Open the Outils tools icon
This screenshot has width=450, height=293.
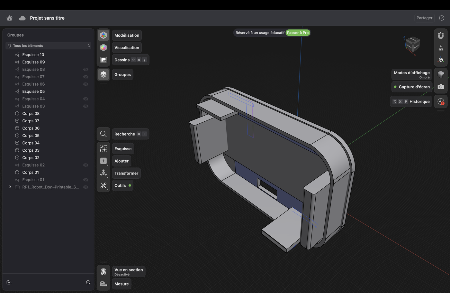point(104,185)
